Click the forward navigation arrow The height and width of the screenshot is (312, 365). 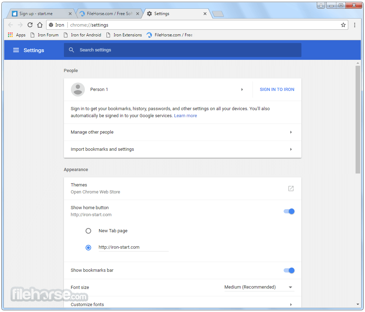coord(20,25)
